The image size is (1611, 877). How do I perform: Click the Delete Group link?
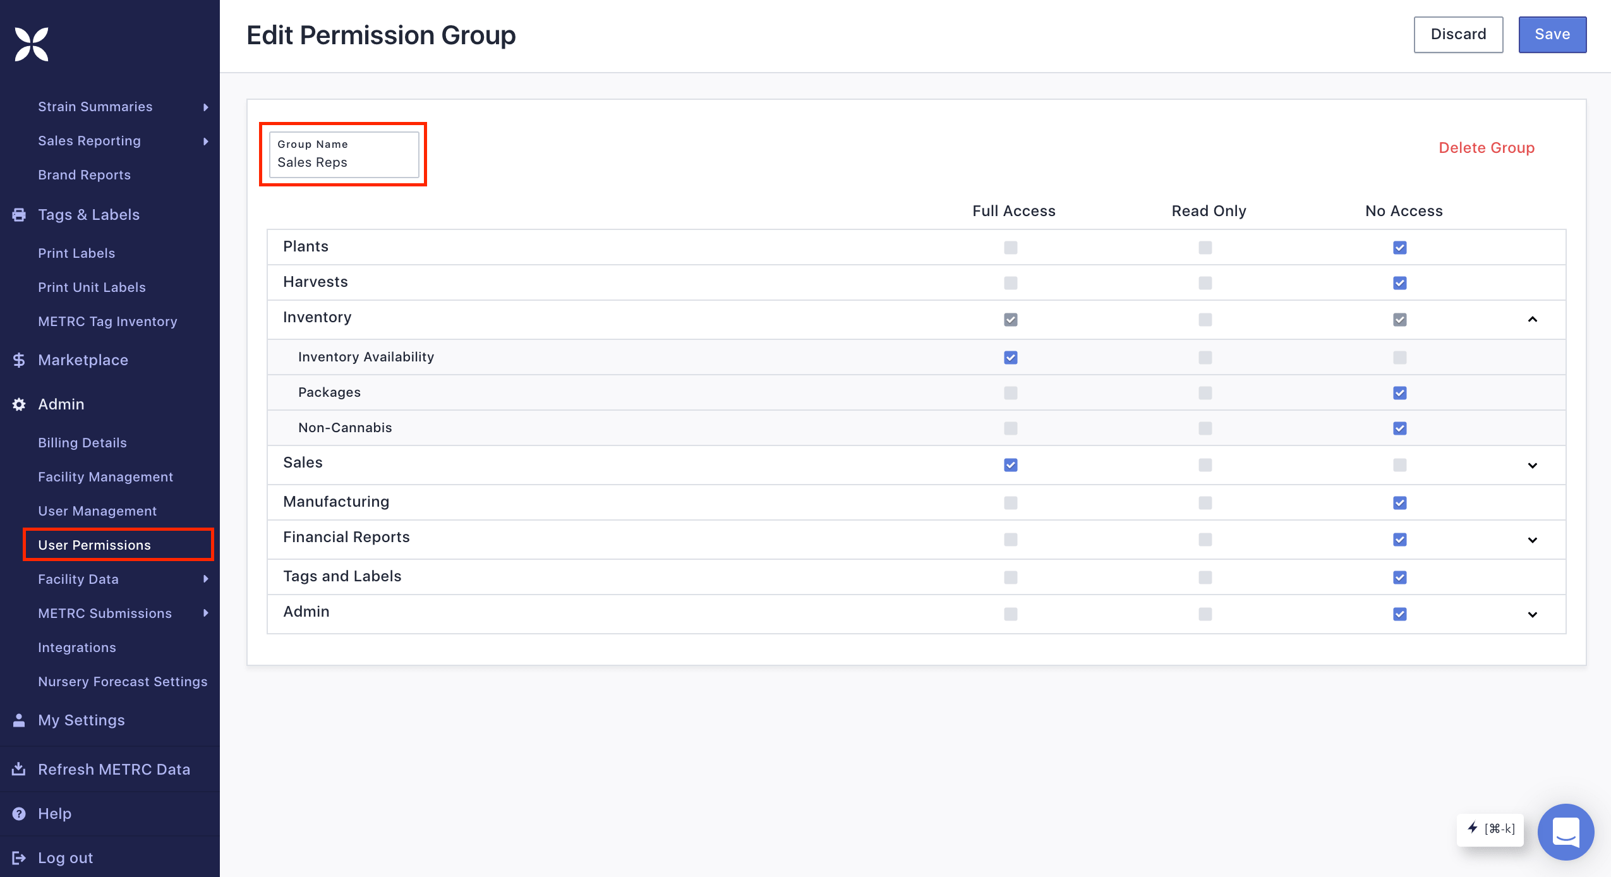pyautogui.click(x=1486, y=148)
